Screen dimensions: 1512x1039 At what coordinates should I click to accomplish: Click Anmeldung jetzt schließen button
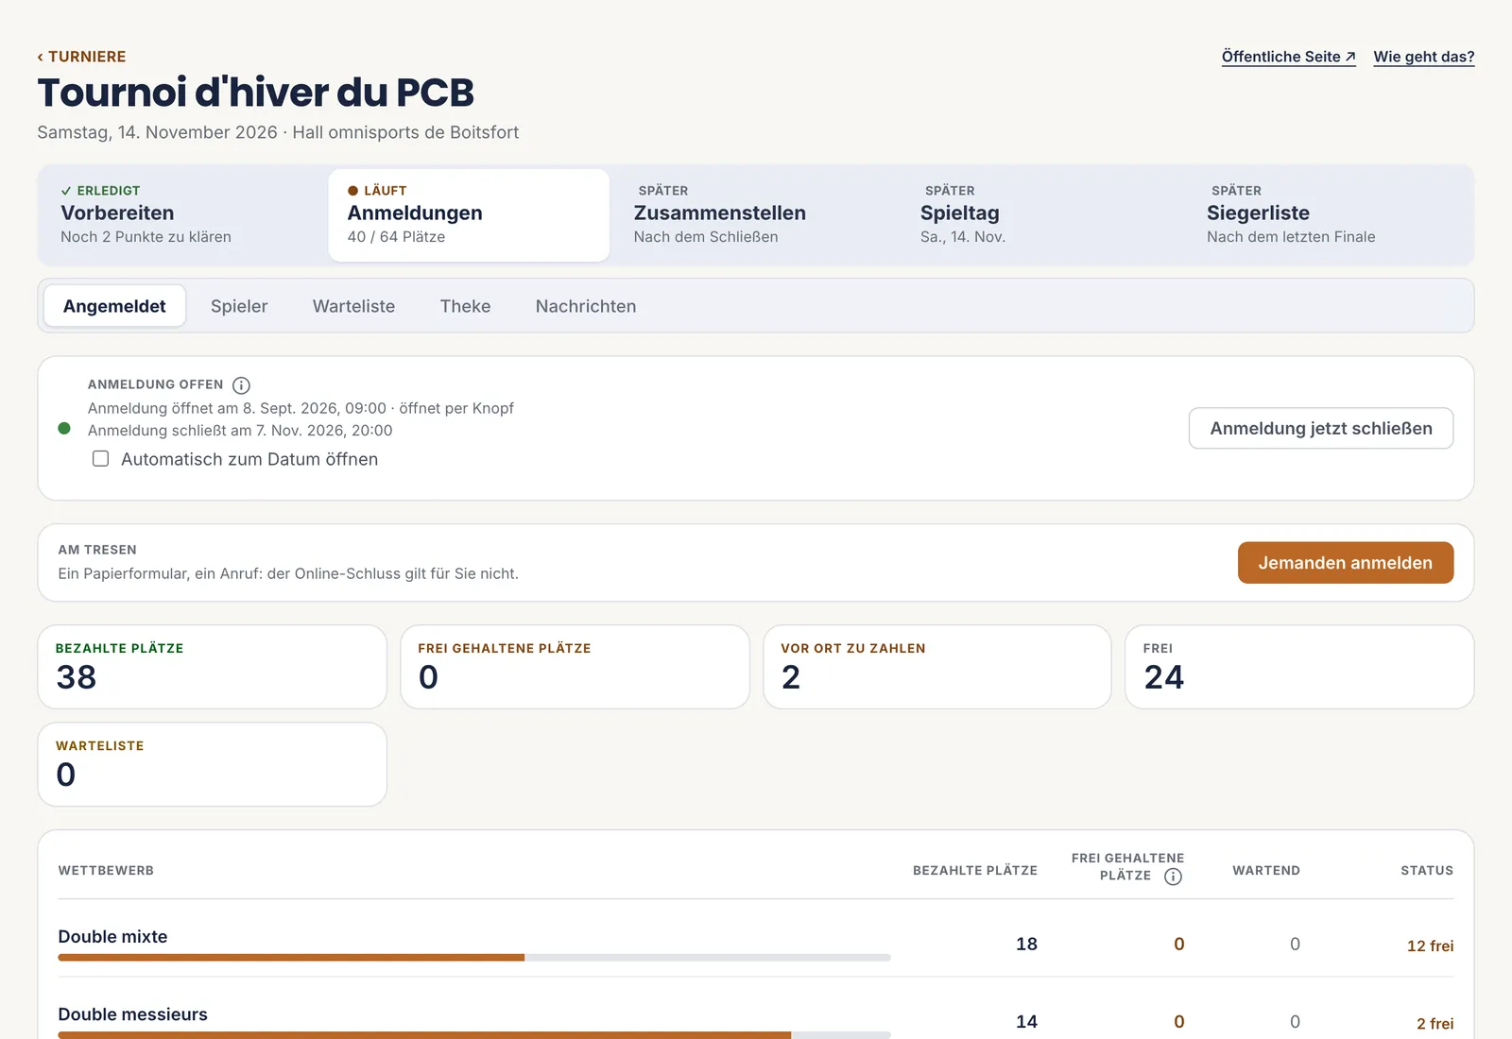(1321, 428)
